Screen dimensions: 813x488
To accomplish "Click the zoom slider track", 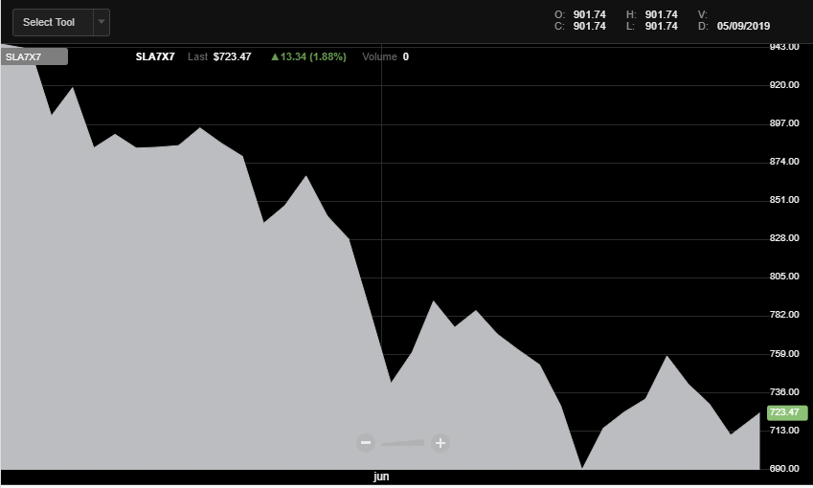I will pos(403,443).
